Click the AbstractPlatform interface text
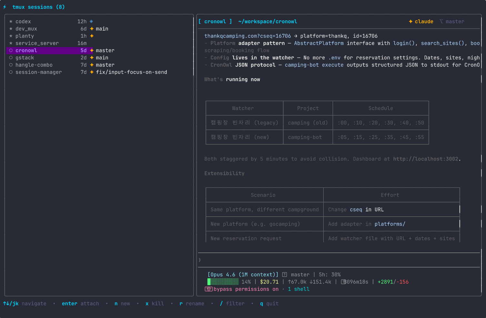This screenshot has width=486, height=318. pyautogui.click(x=319, y=43)
